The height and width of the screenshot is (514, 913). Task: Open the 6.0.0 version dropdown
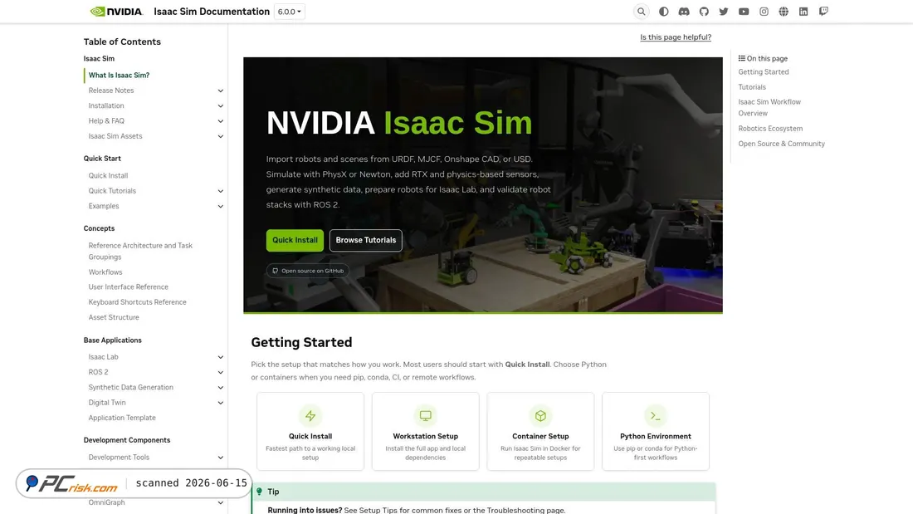(x=290, y=12)
